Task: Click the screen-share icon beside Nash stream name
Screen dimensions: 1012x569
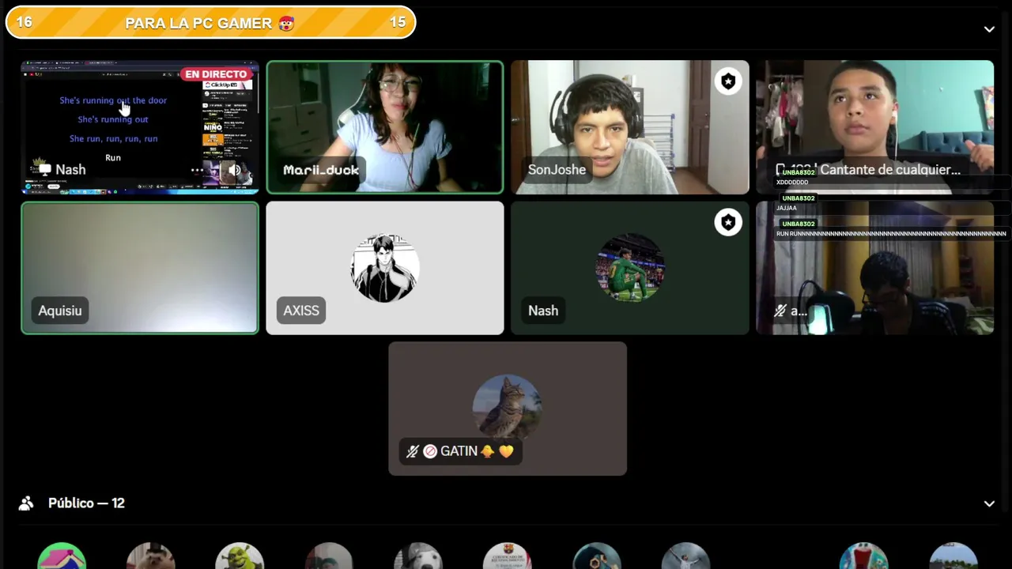Action: click(x=45, y=170)
